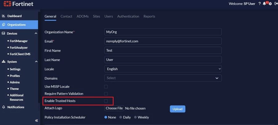Tick the Use MSSP Locale checkbox
The width and height of the screenshot is (278, 125).
tap(106, 87)
